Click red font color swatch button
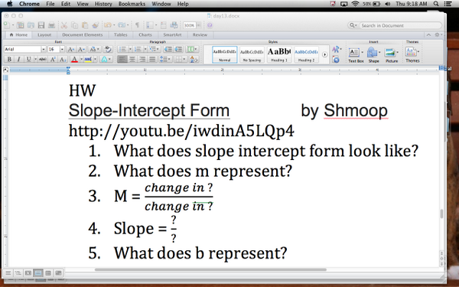The image size is (459, 287). coord(74,60)
